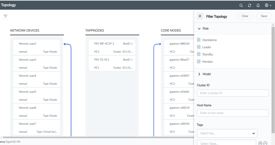Check the Standalone role checkbox
Image resolution: width=275 pixels, height=145 pixels.
pyautogui.click(x=199, y=40)
